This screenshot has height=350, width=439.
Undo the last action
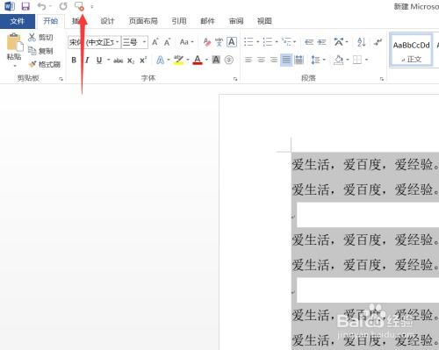coord(42,6)
